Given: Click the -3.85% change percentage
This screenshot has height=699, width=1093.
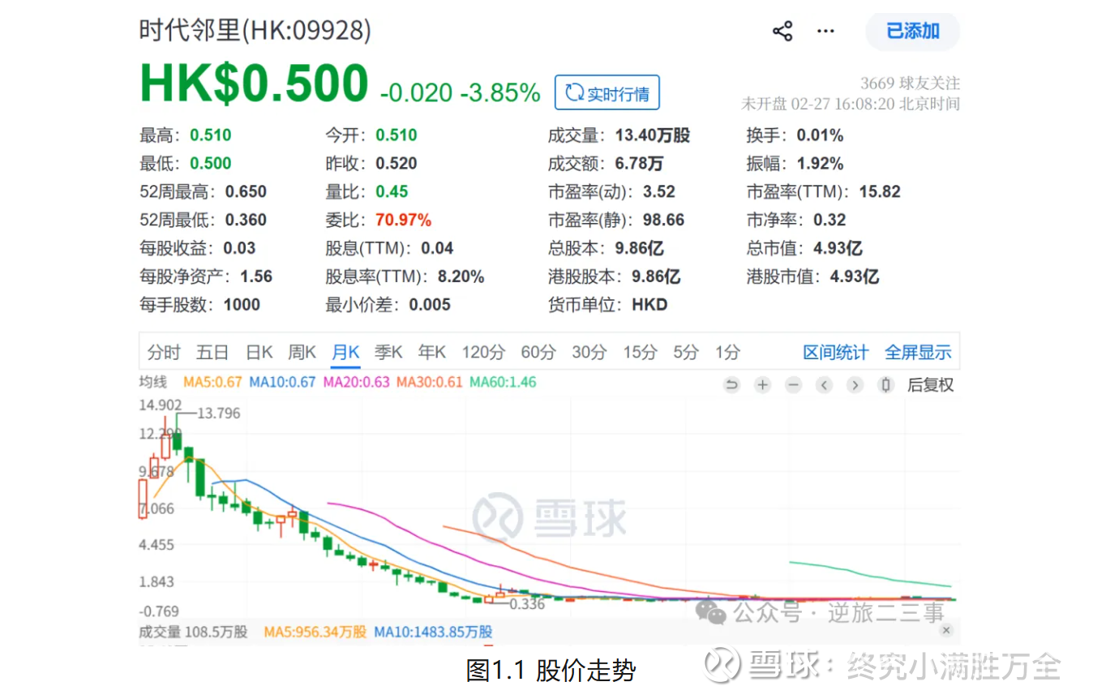Looking at the screenshot, I should click(x=500, y=92).
